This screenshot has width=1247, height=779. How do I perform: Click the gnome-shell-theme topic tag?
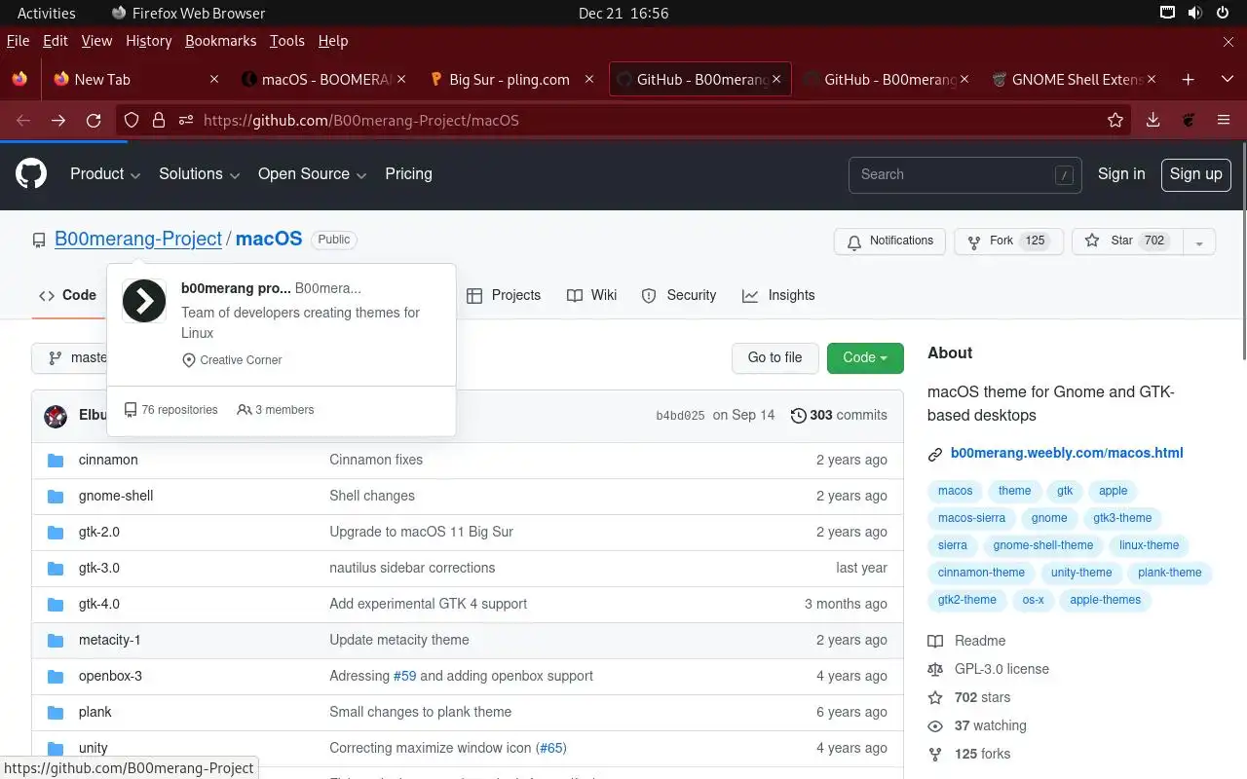1043,545
